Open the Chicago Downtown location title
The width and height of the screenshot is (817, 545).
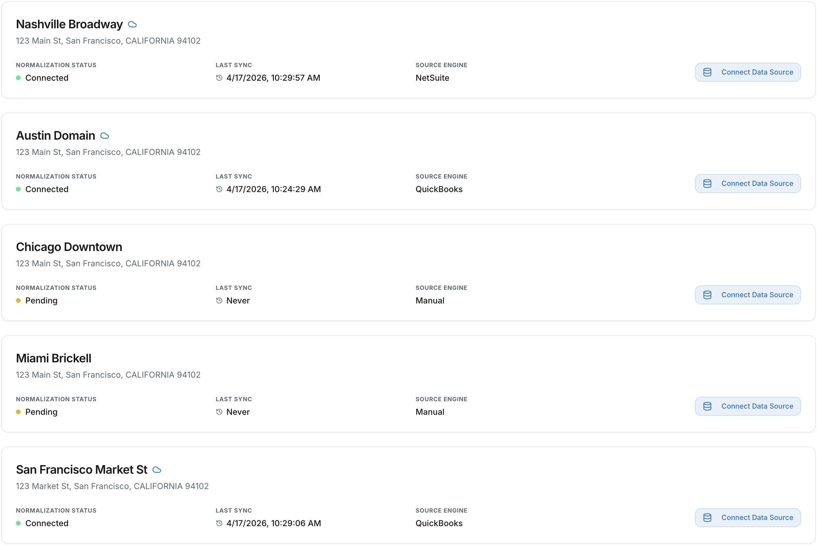point(69,247)
